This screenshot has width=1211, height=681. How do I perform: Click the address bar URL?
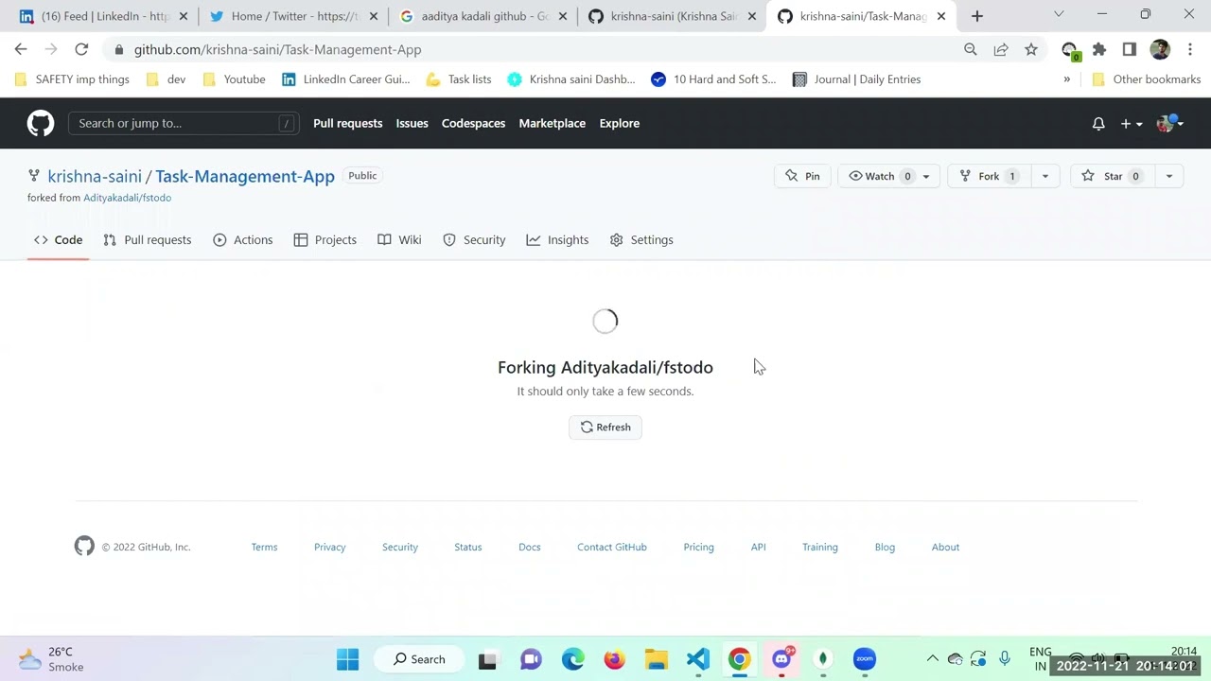coord(277,49)
